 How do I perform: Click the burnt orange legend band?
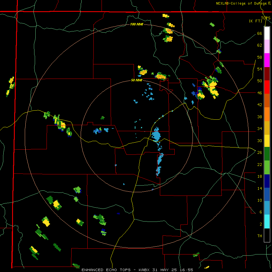[x=267, y=101]
